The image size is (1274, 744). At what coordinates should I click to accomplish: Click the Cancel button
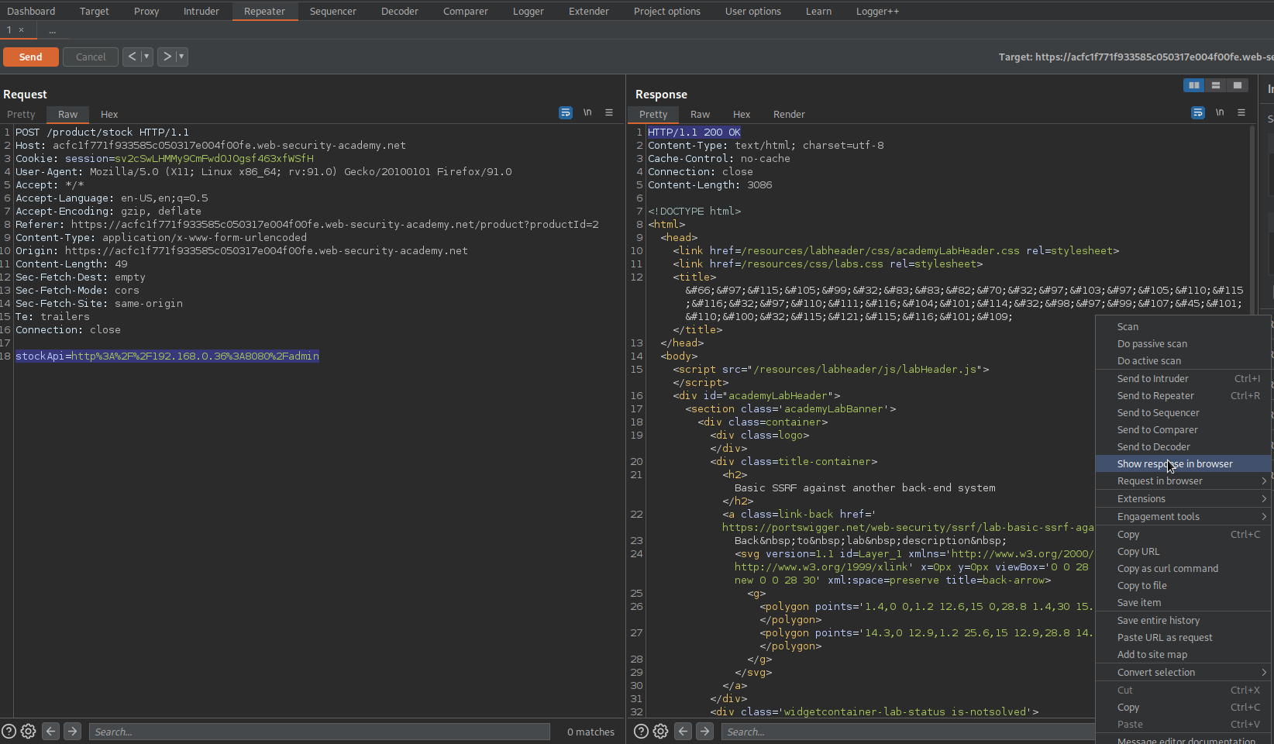(91, 57)
